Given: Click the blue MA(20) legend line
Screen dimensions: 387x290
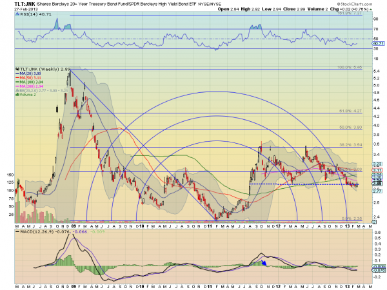Looking at the screenshot, I should point(17,73).
